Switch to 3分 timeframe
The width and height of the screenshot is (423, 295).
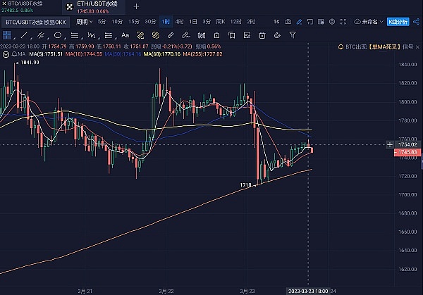pyautogui.click(x=207, y=22)
